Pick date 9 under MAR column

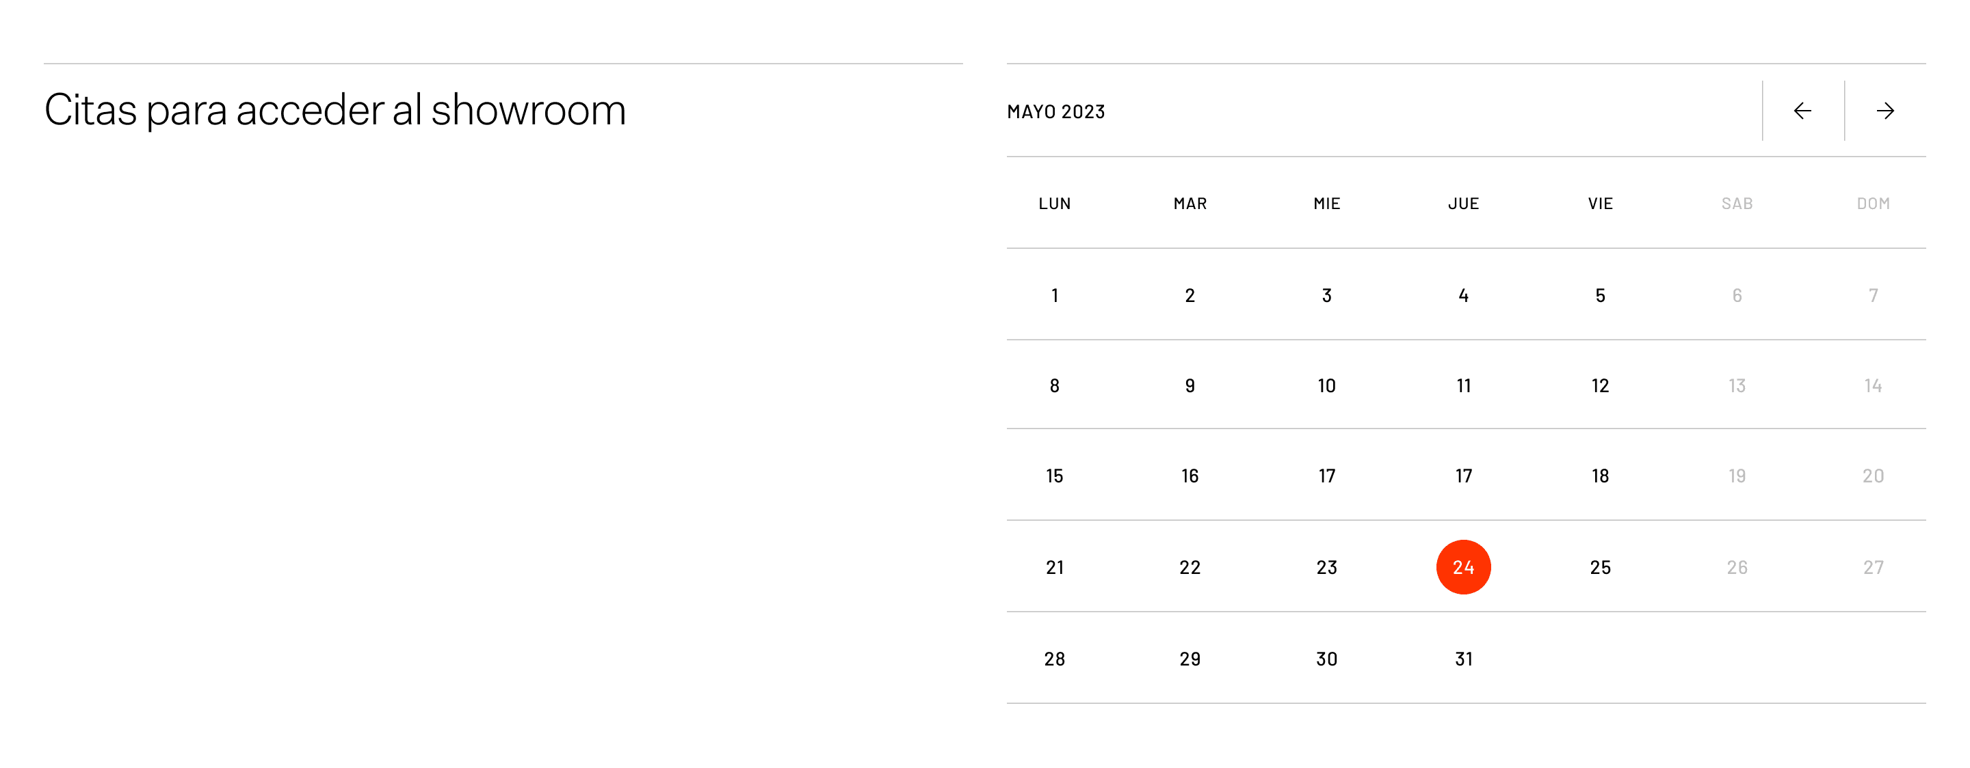tap(1190, 385)
